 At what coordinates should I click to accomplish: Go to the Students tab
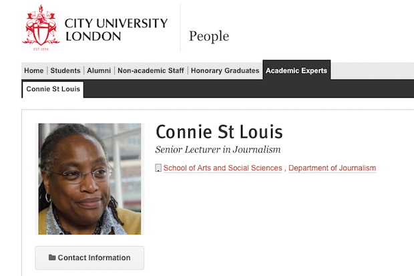click(65, 71)
